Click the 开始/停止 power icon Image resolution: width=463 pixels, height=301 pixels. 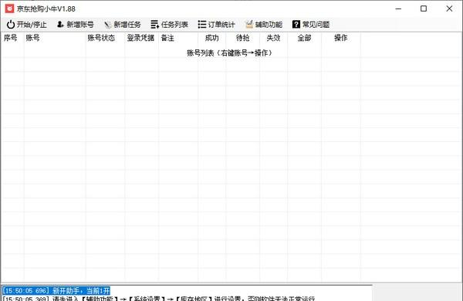(11, 25)
